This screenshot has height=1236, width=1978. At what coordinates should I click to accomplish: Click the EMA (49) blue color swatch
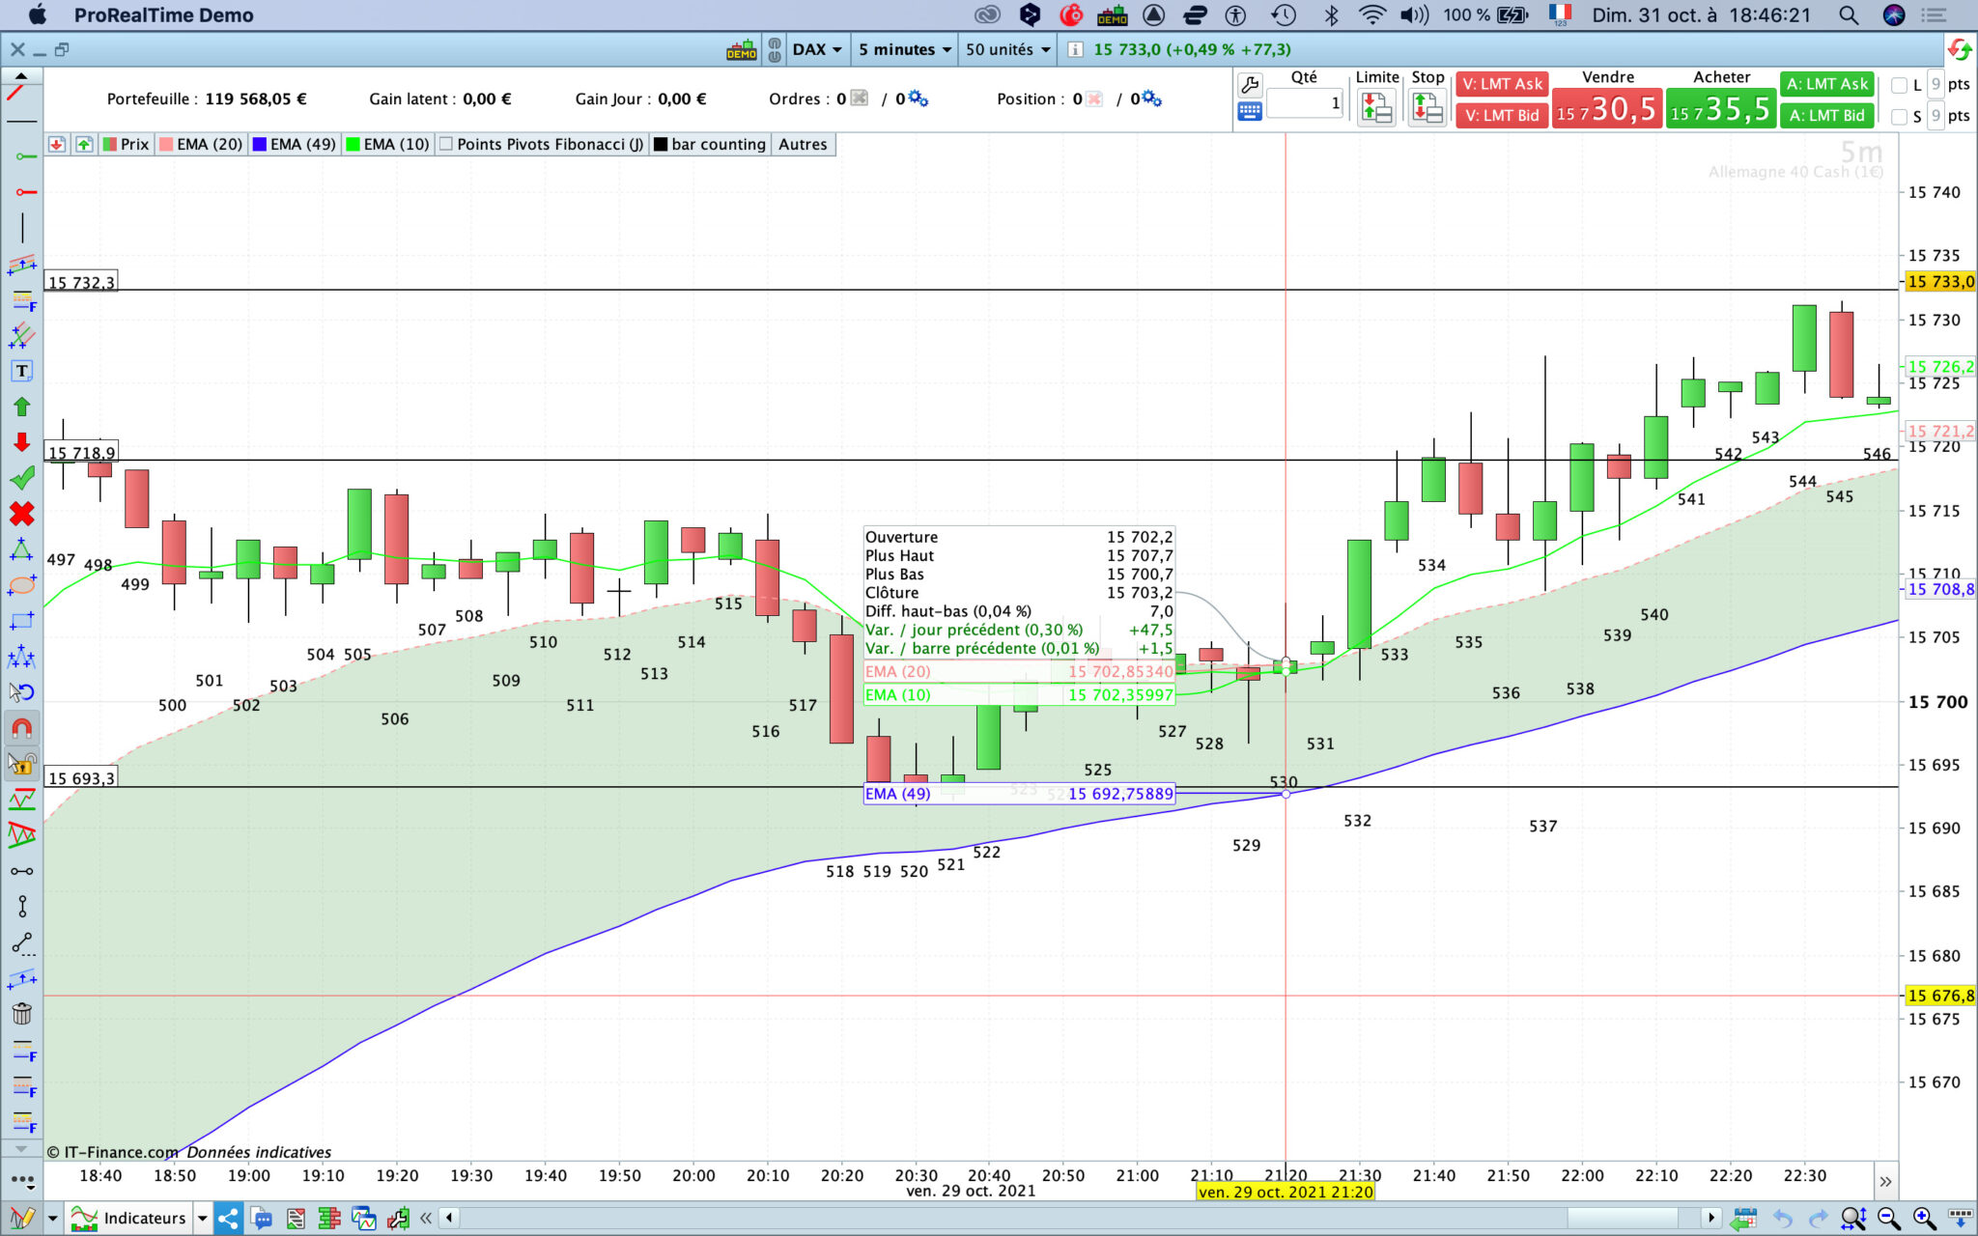coord(259,145)
